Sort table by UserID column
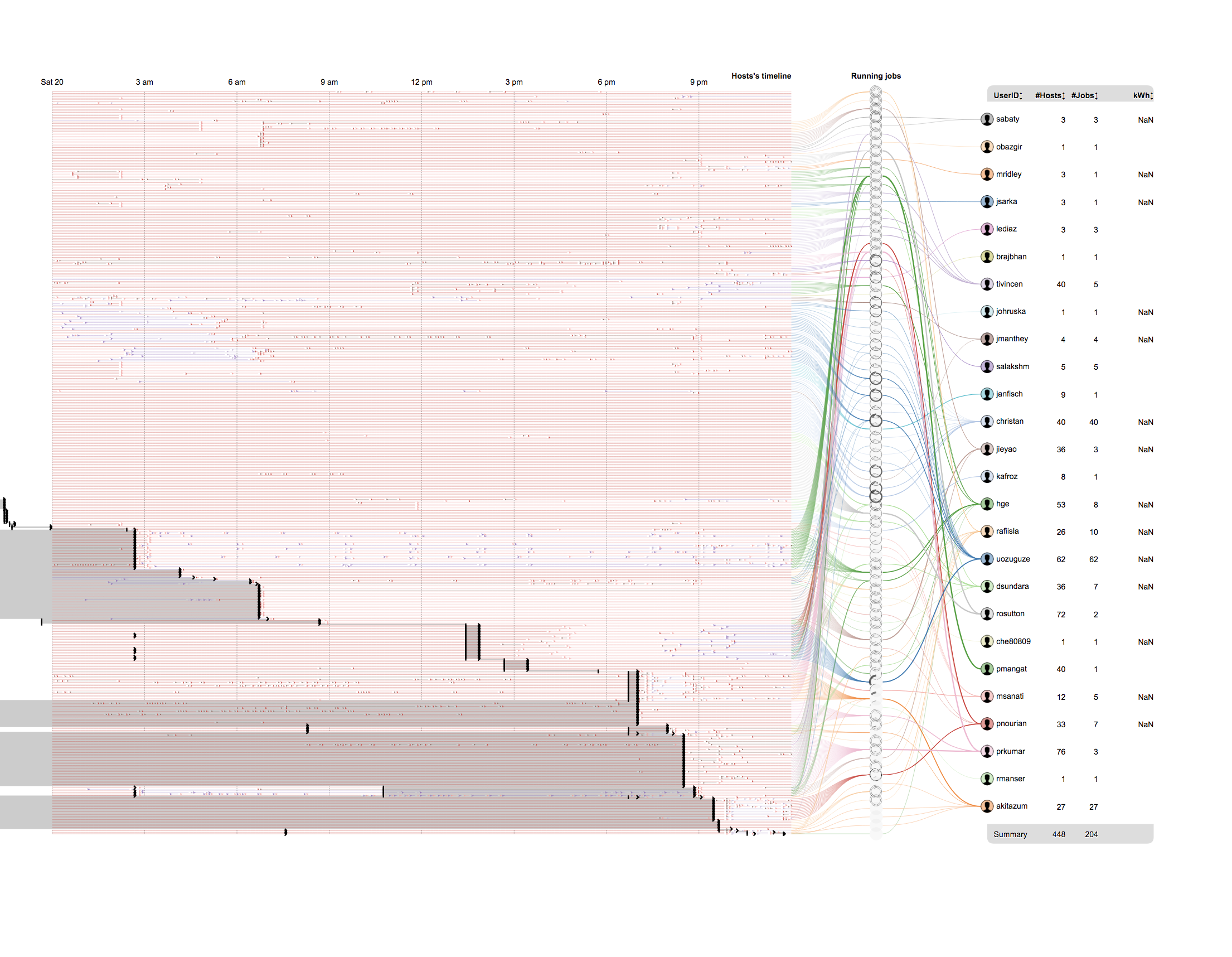Screen dimensions: 1232x957 (x=1007, y=95)
